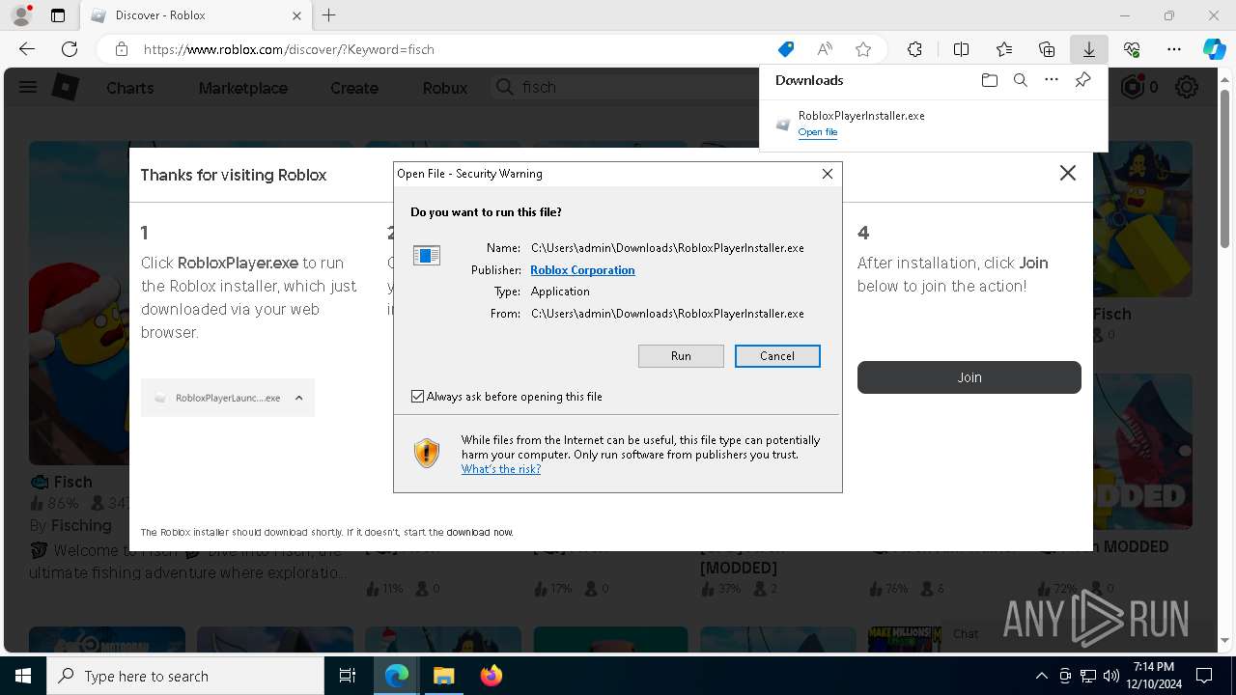Image resolution: width=1236 pixels, height=695 pixels.
Task: Open the Marketplace tab
Action: (243, 88)
